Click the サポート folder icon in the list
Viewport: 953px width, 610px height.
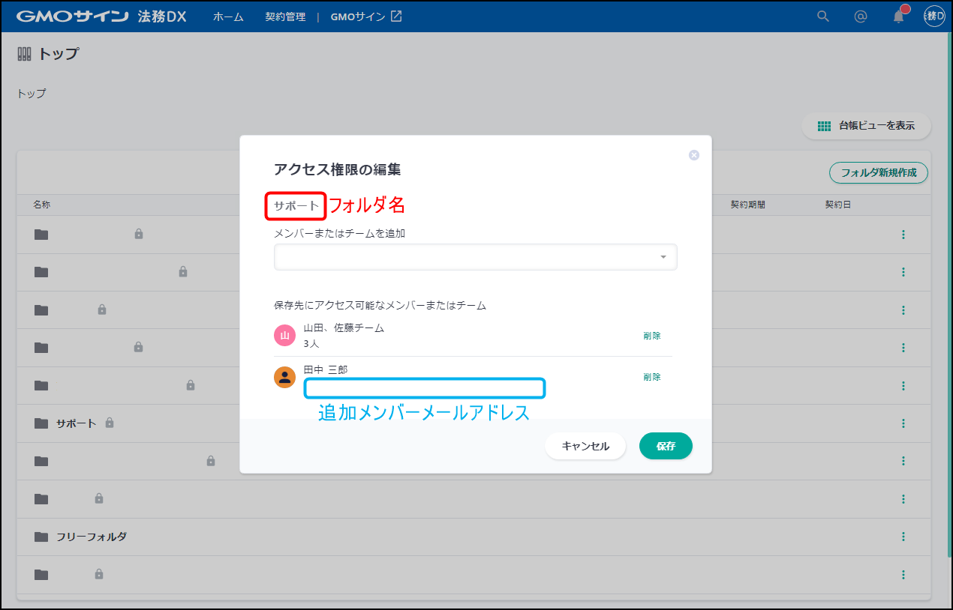41,423
